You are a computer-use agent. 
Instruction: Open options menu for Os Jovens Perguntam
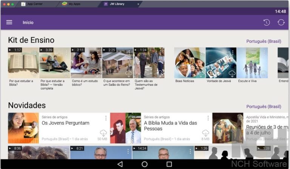(x=106, y=118)
